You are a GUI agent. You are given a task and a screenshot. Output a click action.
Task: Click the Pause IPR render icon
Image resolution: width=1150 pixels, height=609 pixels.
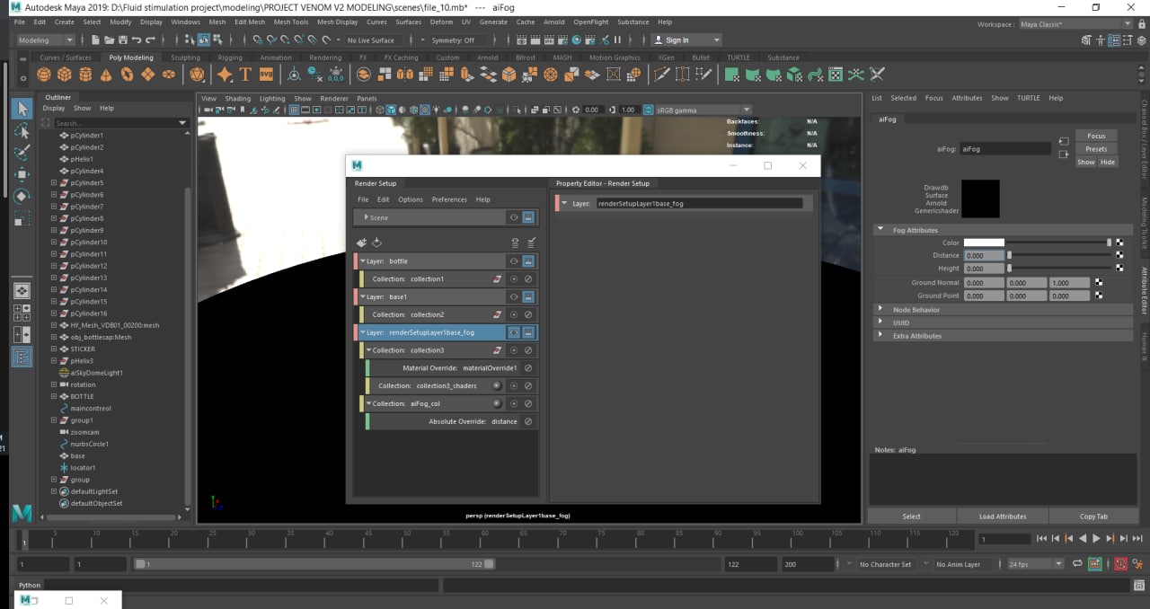[x=617, y=40]
